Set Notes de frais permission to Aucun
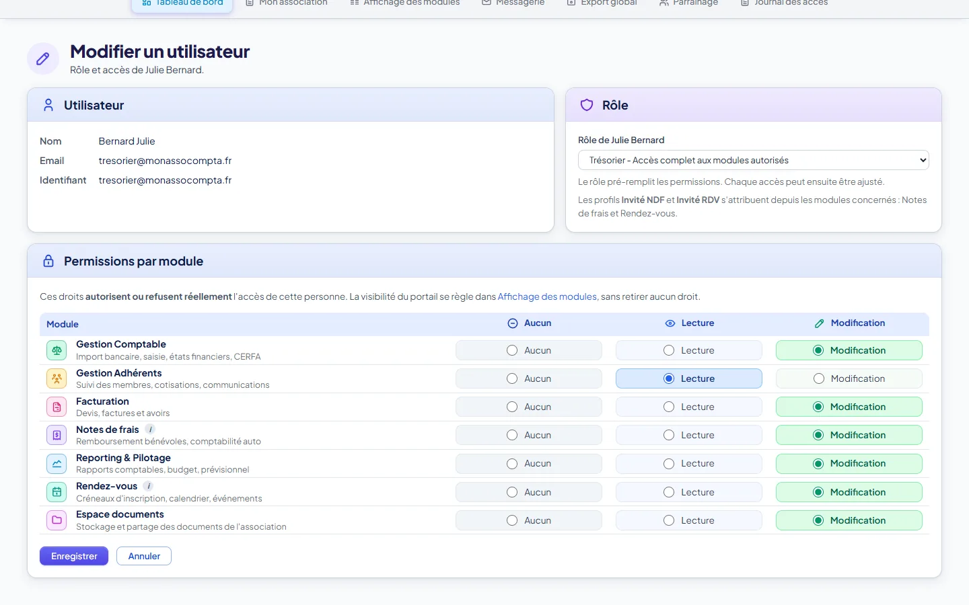 529,435
